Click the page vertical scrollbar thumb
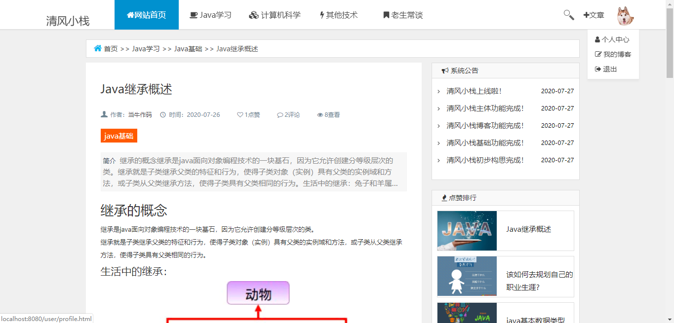 tap(670, 43)
